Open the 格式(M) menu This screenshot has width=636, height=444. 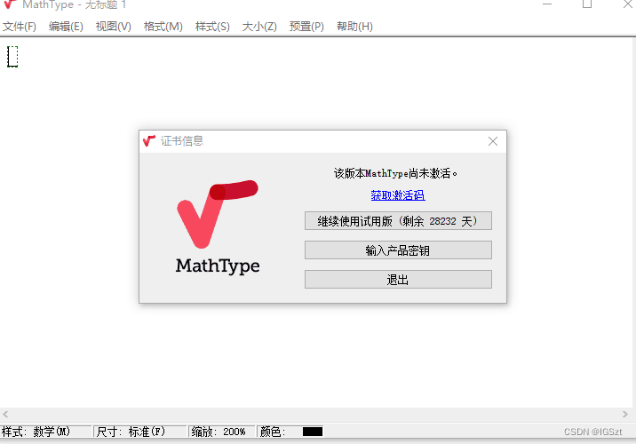[x=163, y=27]
